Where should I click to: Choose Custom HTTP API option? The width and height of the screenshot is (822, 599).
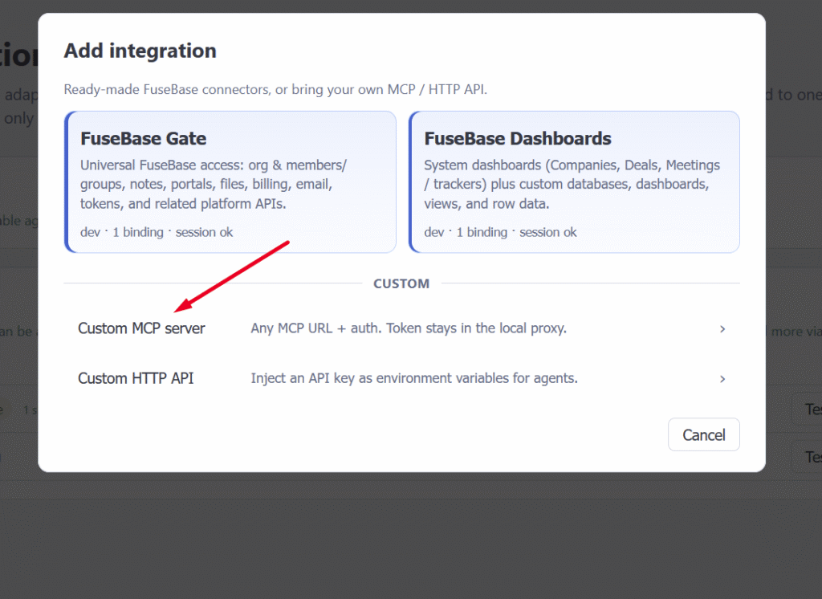pos(401,378)
